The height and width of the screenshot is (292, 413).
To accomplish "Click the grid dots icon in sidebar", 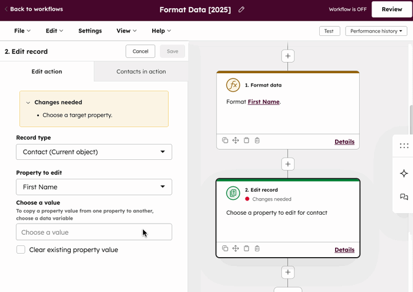I will [x=404, y=146].
